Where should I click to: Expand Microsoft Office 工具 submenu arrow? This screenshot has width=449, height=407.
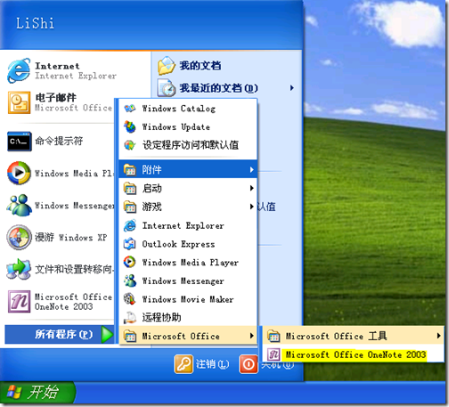(x=438, y=336)
